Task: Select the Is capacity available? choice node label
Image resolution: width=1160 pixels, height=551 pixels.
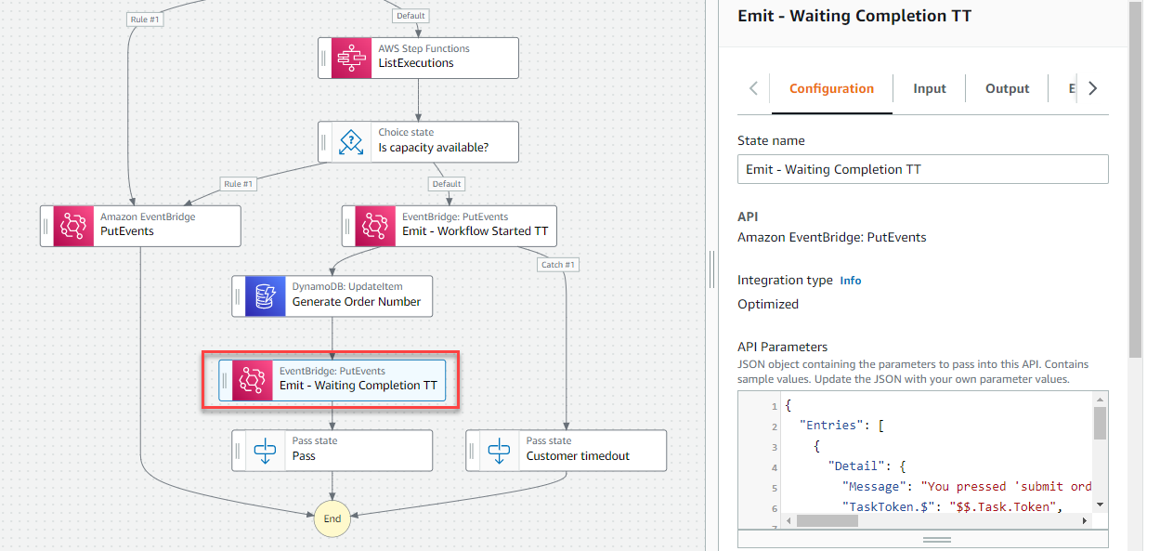Action: coord(434,148)
